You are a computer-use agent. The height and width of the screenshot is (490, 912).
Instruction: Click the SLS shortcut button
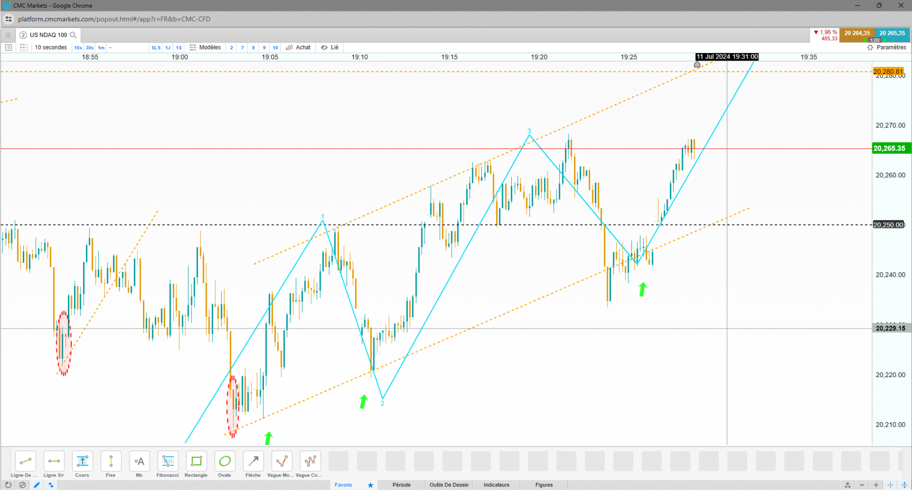pyautogui.click(x=156, y=48)
